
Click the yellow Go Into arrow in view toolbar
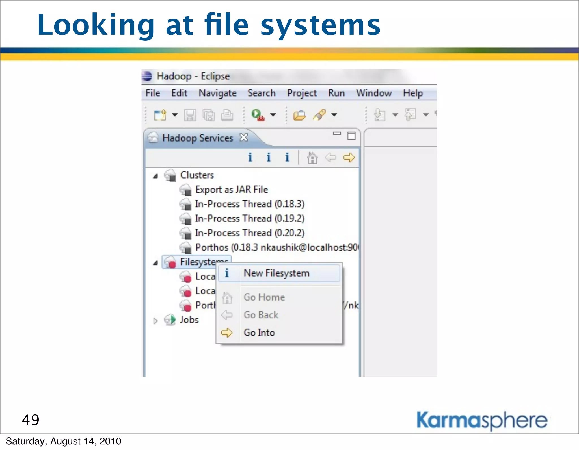pos(349,158)
